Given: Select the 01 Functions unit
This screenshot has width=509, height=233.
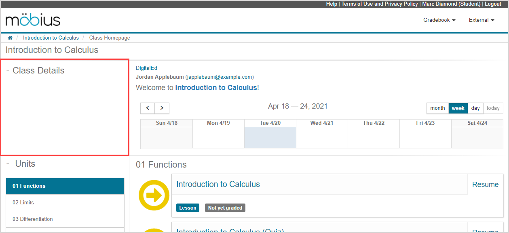Looking at the screenshot, I should tap(65, 186).
